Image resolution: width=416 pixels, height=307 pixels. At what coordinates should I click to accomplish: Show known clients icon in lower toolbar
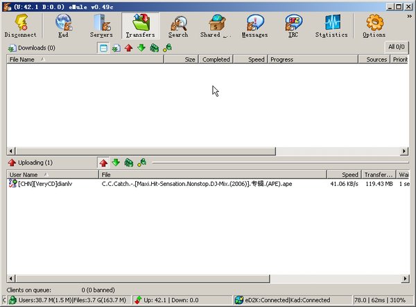[141, 162]
